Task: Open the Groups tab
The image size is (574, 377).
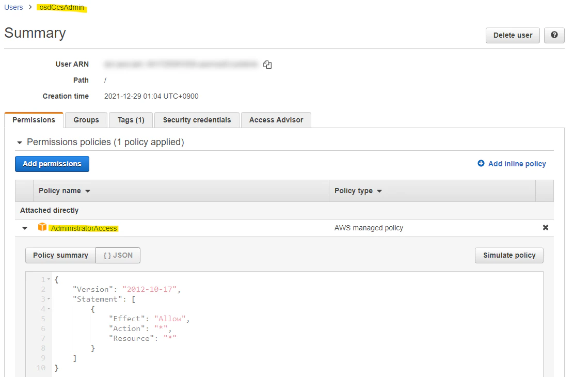Action: click(x=86, y=120)
